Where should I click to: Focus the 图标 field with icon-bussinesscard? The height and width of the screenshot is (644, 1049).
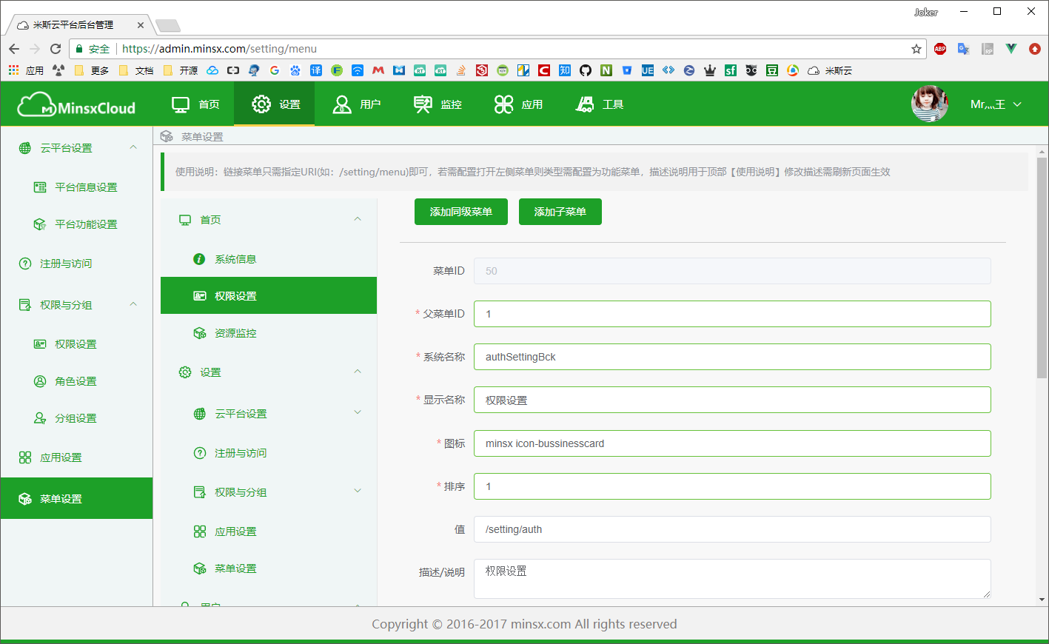(x=732, y=443)
